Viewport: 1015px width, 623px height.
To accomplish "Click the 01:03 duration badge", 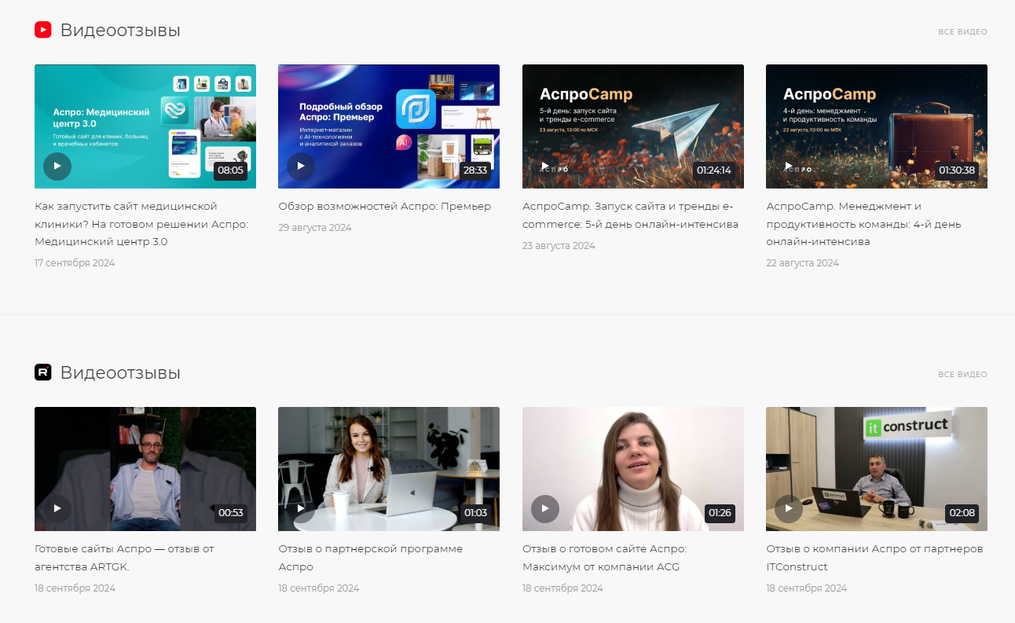I will point(475,513).
